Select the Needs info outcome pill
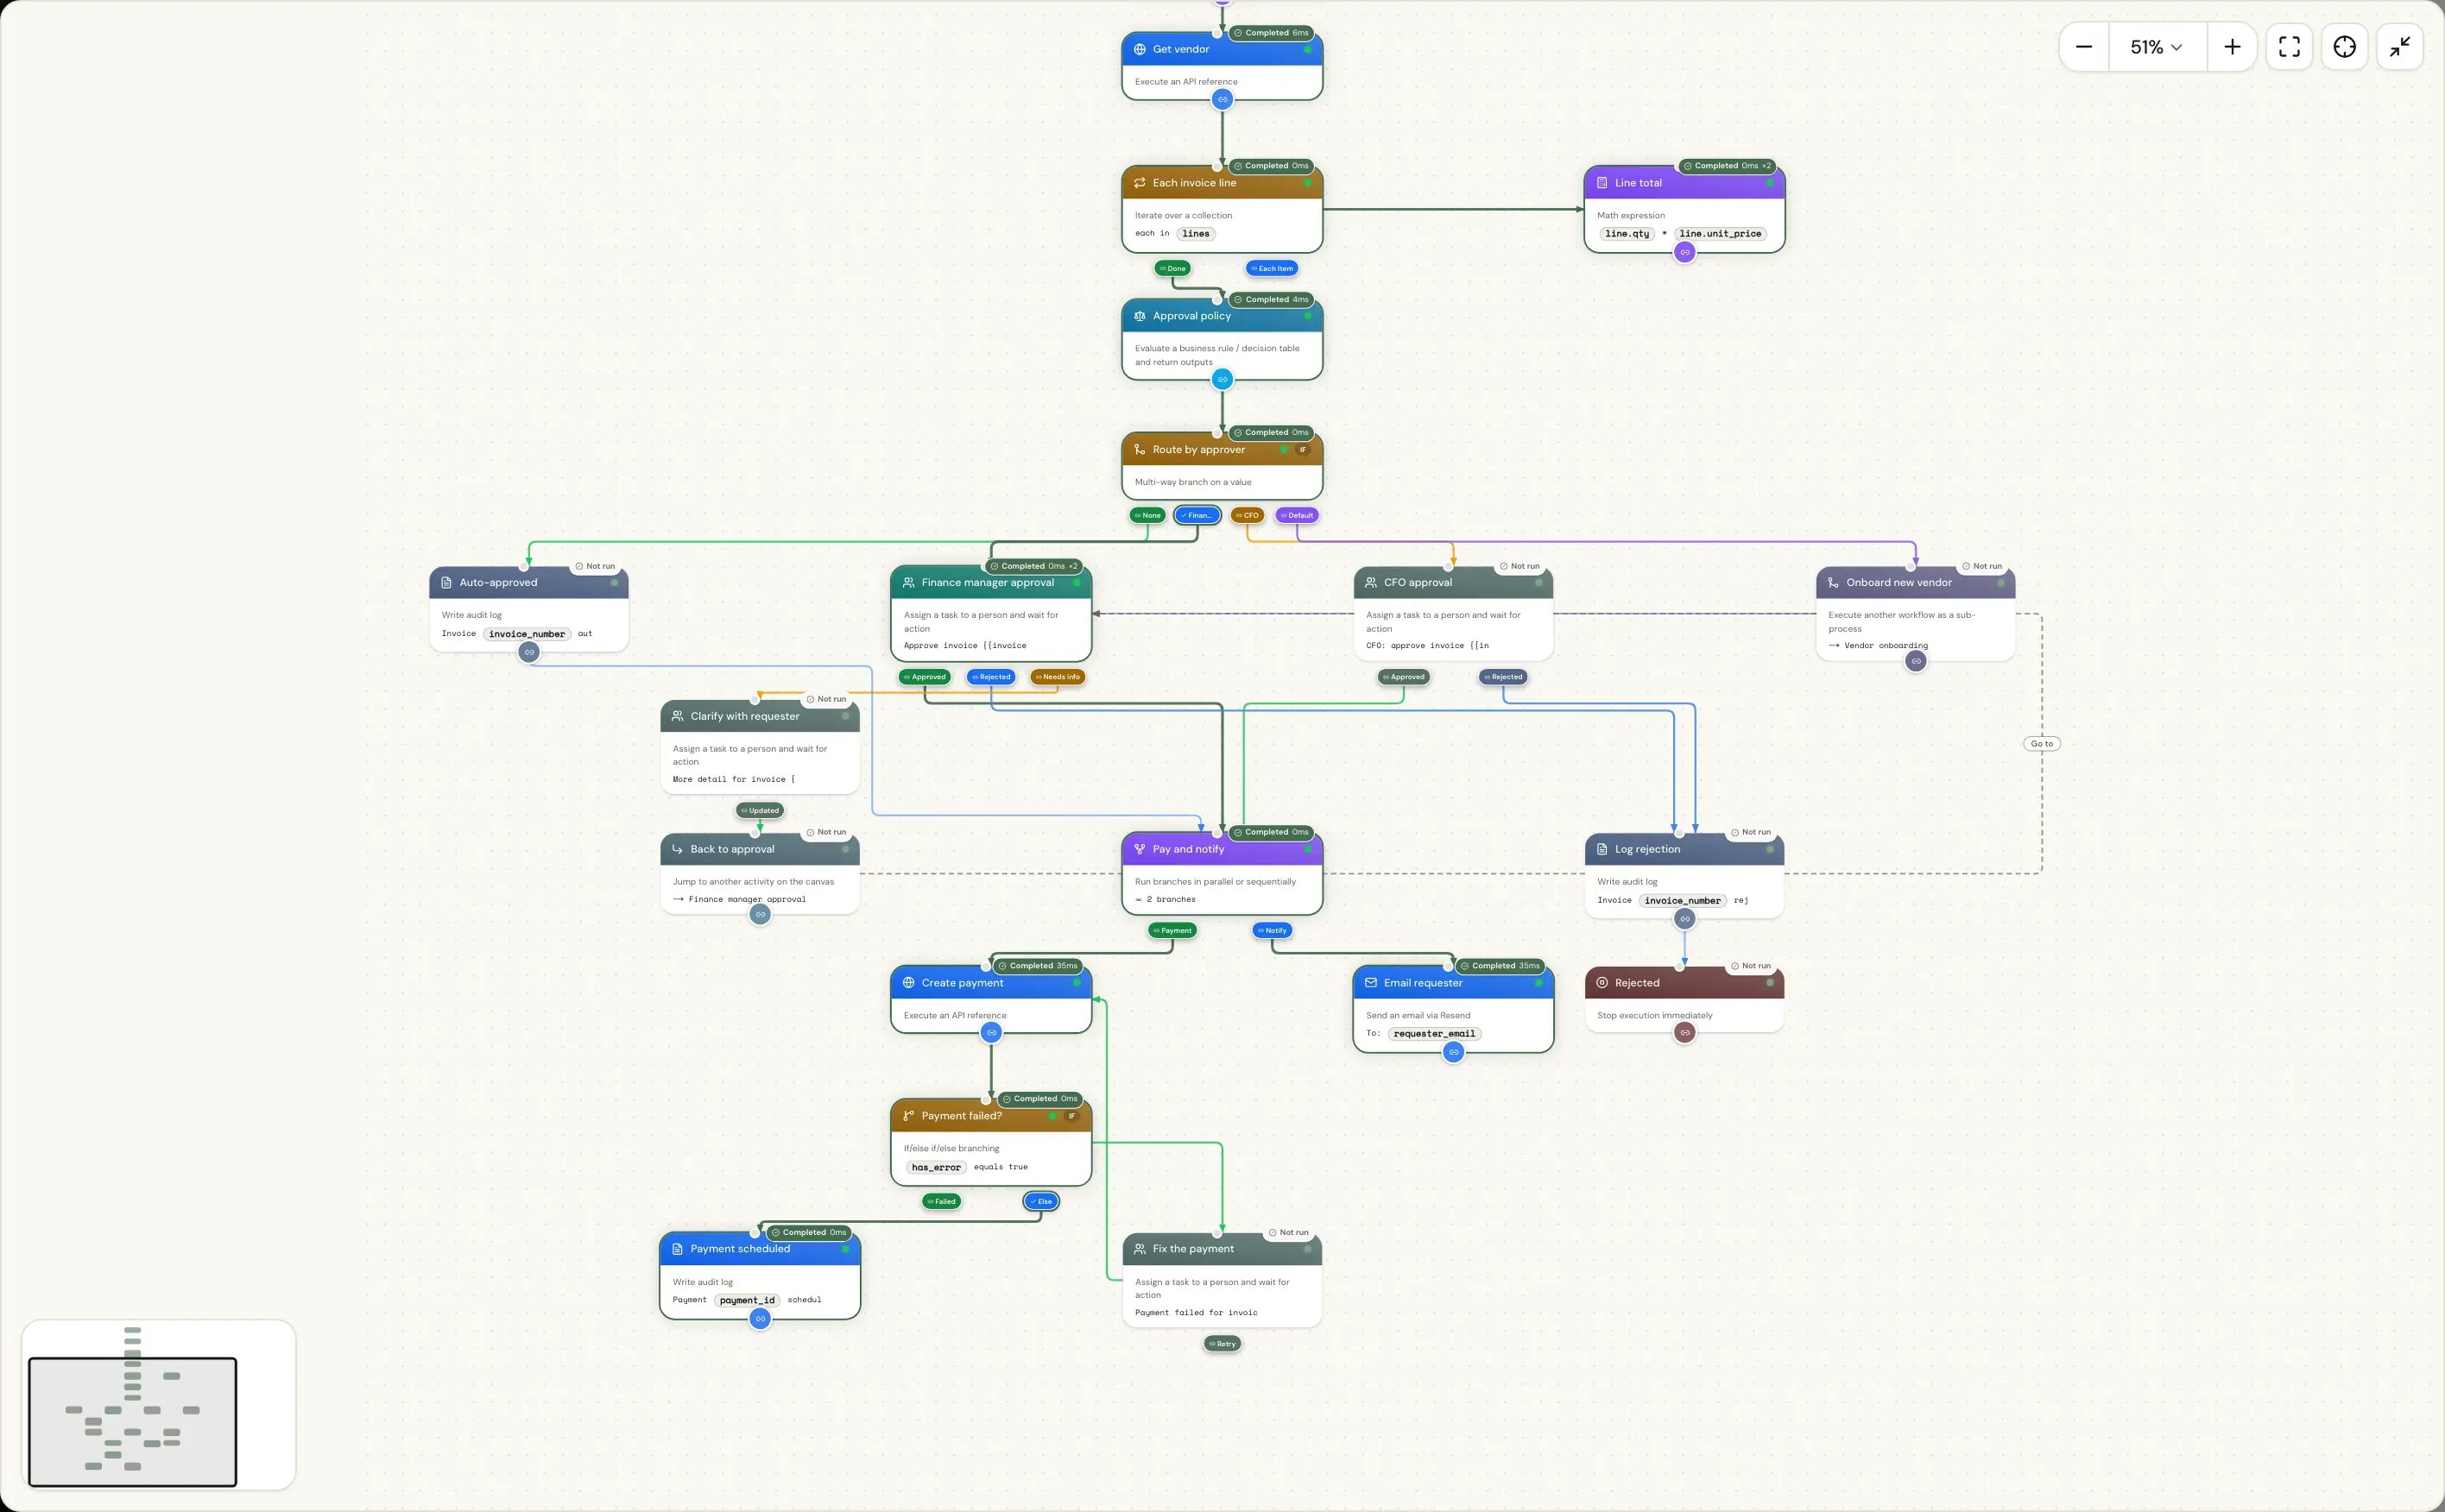 click(x=1058, y=677)
